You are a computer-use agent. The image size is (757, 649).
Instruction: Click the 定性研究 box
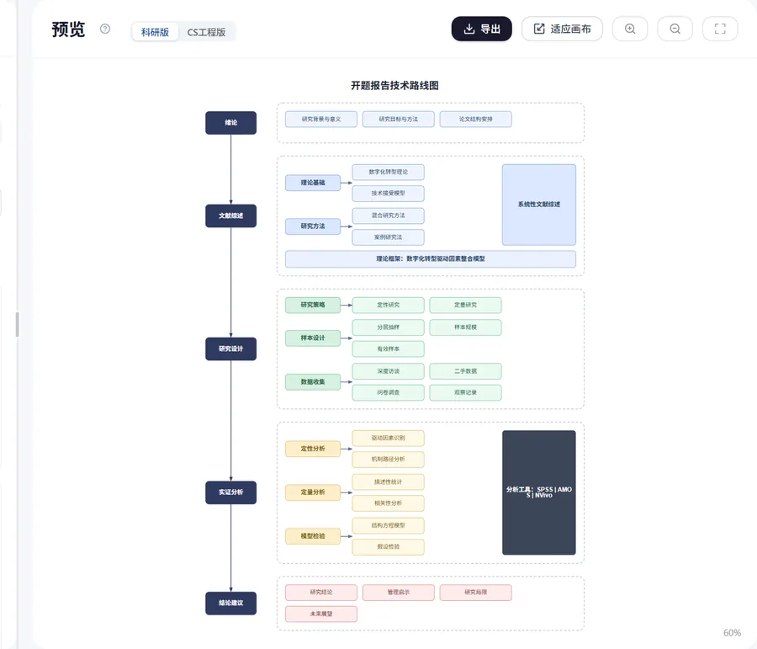[x=388, y=305]
